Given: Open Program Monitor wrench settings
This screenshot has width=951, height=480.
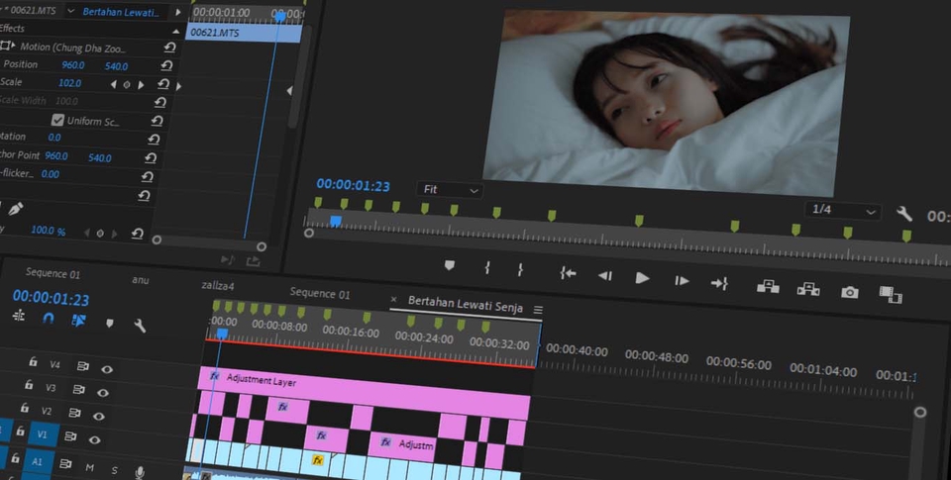Looking at the screenshot, I should (x=903, y=214).
